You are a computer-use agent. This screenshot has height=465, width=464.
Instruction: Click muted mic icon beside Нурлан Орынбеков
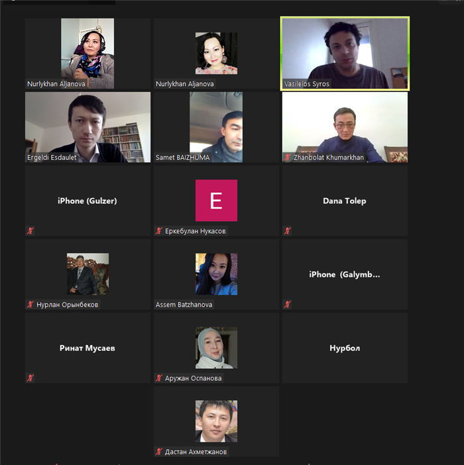click(30, 304)
